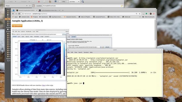Click the browser forward arrow
The image size is (182, 102).
(16, 14)
